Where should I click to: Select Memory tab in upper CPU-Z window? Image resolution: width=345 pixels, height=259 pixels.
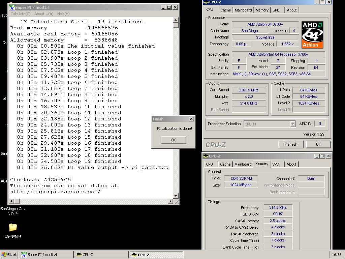click(x=262, y=10)
